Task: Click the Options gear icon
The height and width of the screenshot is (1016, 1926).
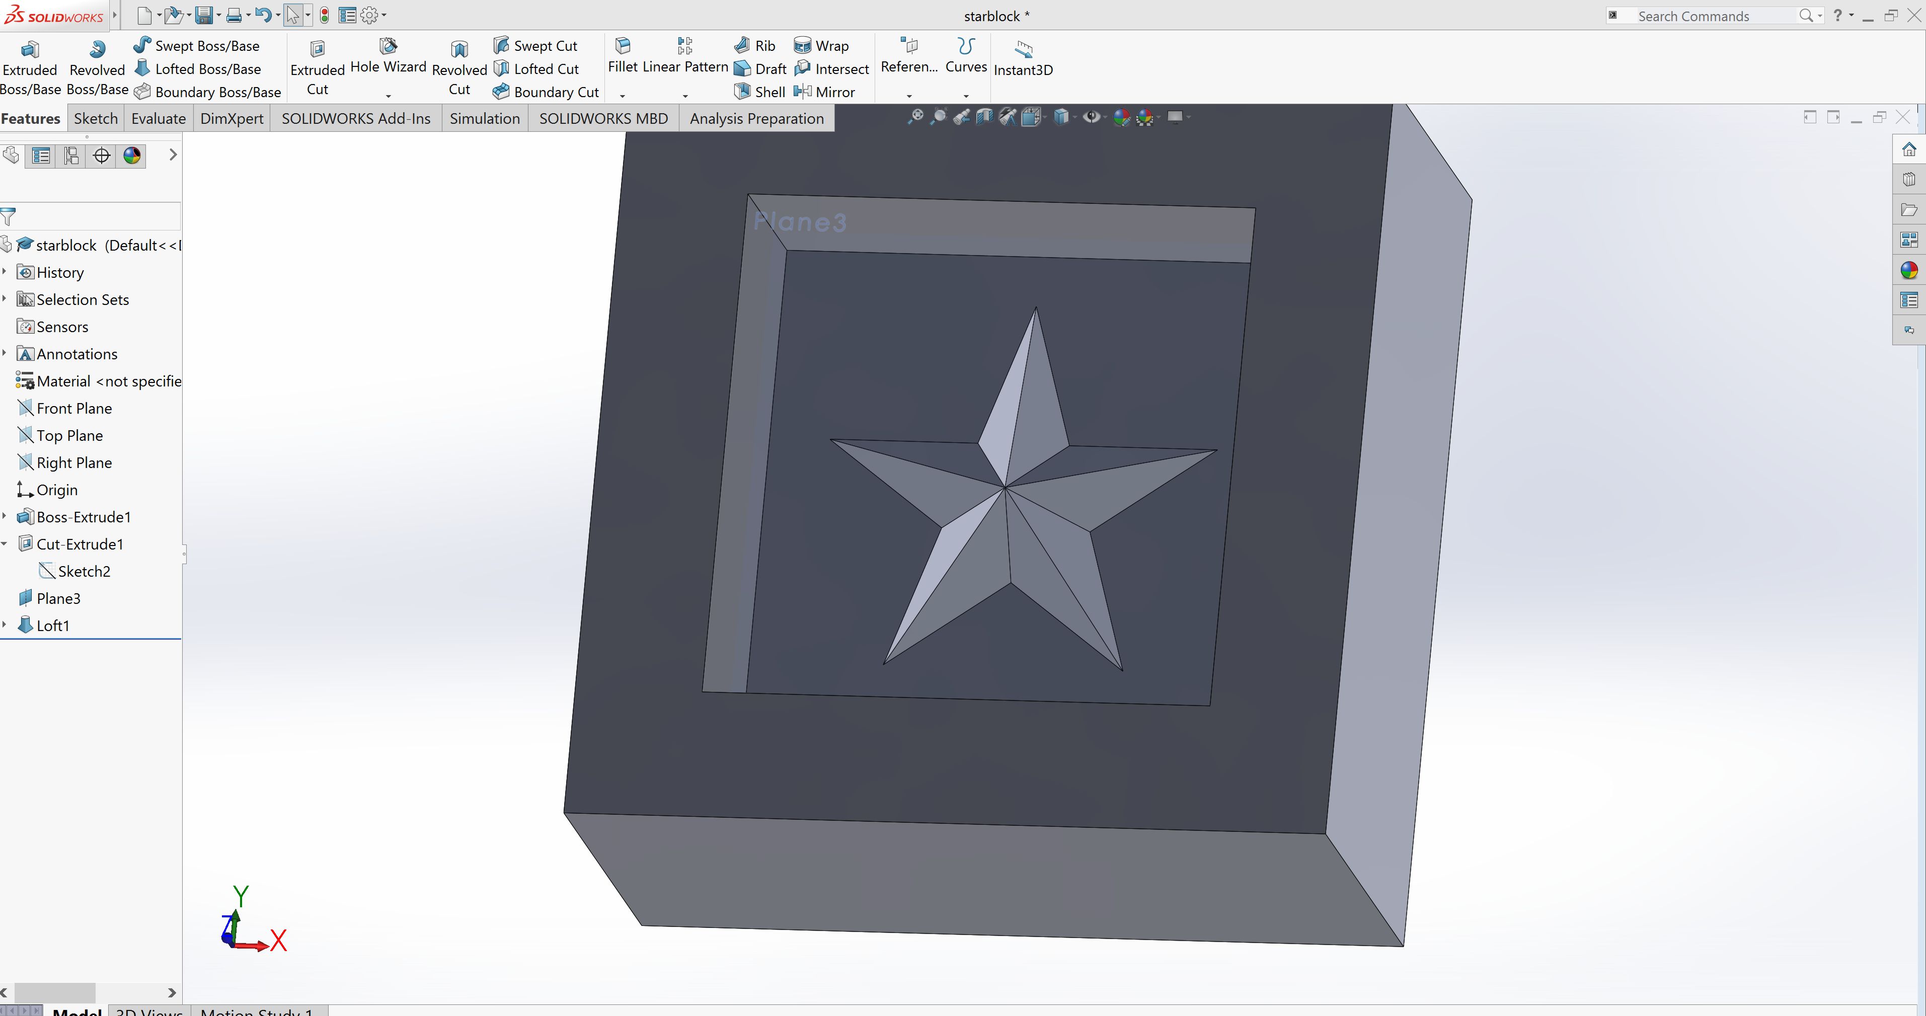Action: (x=369, y=15)
